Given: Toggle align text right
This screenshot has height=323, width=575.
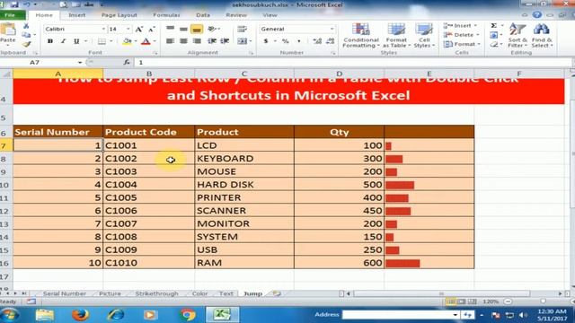Looking at the screenshot, I should pyautogui.click(x=197, y=41).
